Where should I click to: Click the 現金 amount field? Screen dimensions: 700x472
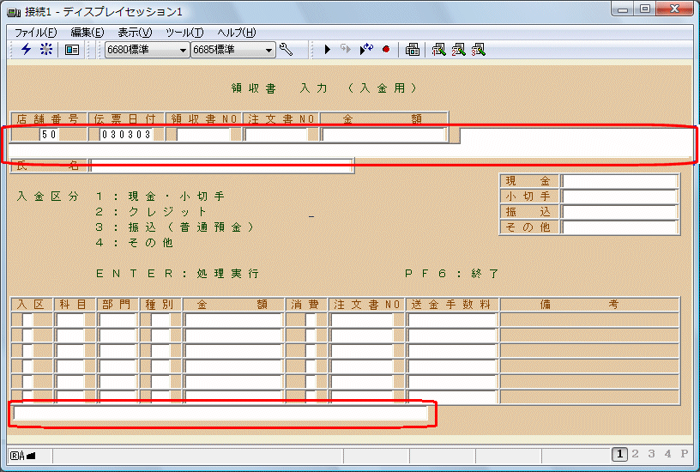[x=619, y=181]
